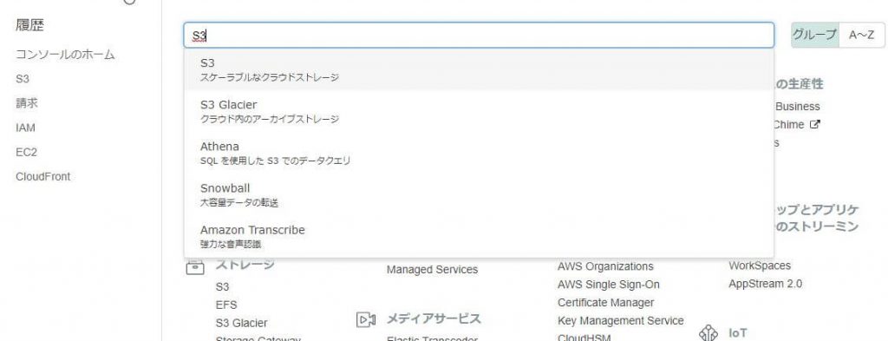Open S3 under the ストレージ group
Viewport: 888px width, 341px height.
click(222, 287)
